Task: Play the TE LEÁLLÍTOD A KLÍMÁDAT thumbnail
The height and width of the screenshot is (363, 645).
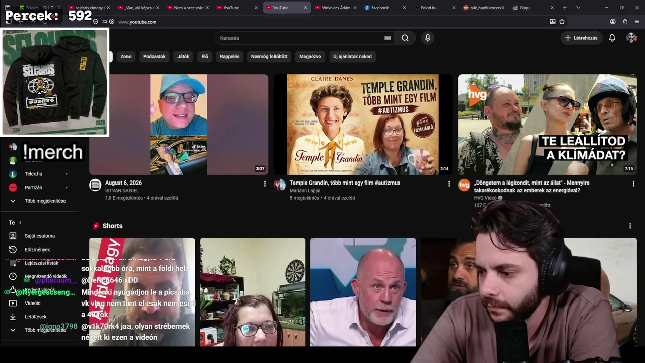Action: (x=547, y=125)
